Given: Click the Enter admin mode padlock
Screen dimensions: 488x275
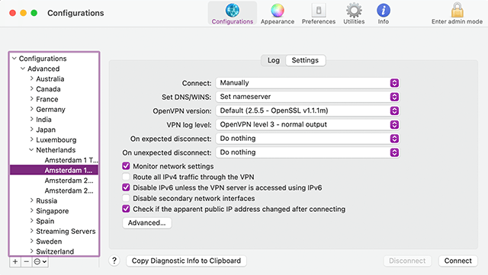Looking at the screenshot, I should (457, 10).
